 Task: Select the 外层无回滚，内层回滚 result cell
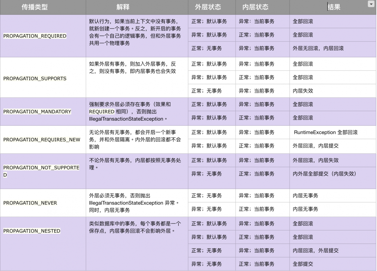(x=333, y=48)
